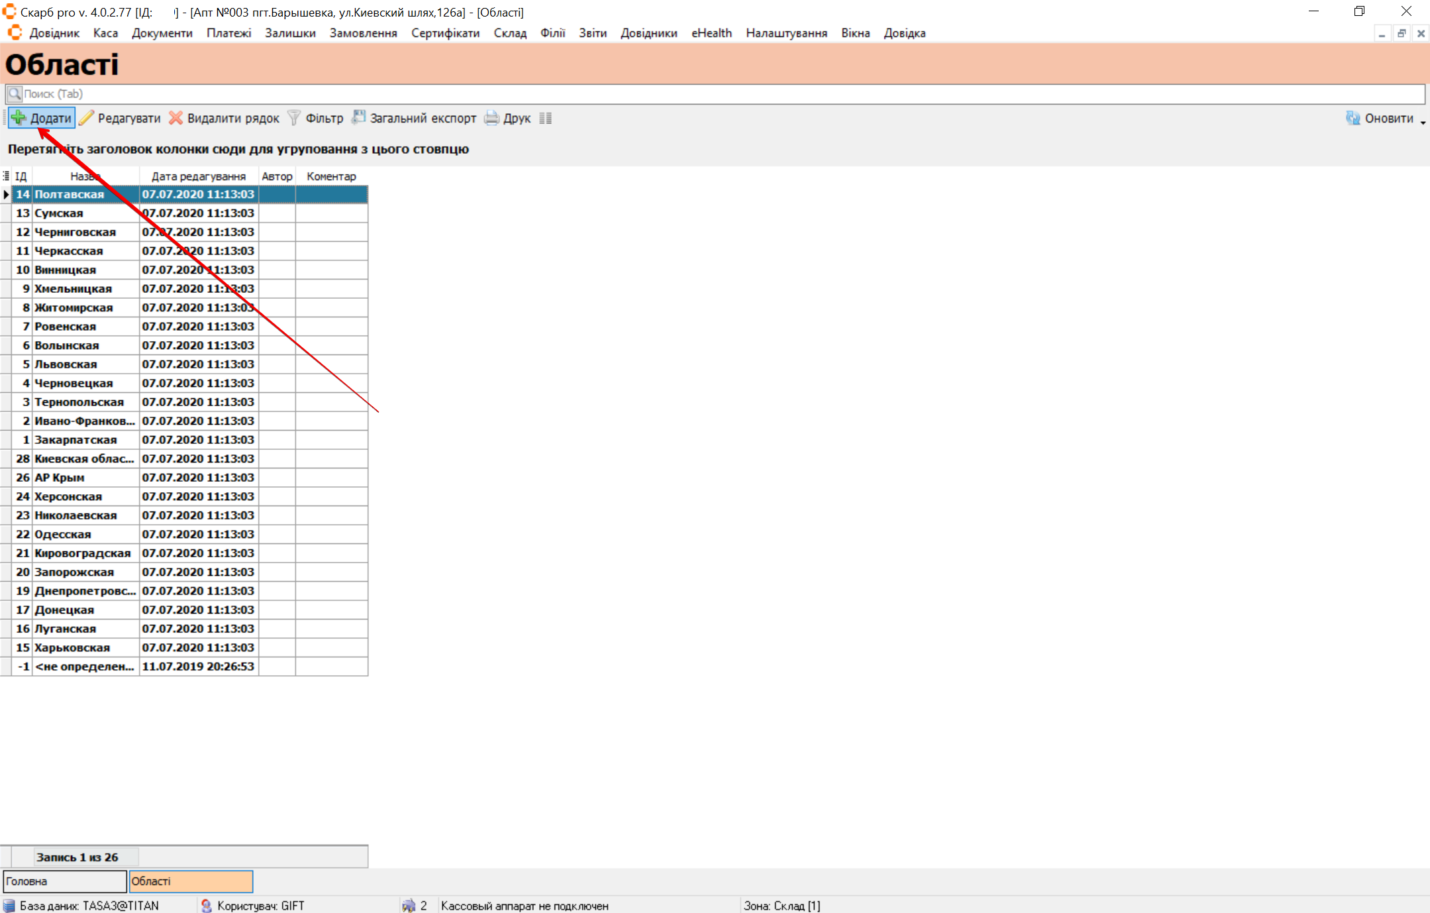Screen dimensions: 1430x913
Task: Expand the Оновити dropdown arrow
Action: click(x=1423, y=122)
